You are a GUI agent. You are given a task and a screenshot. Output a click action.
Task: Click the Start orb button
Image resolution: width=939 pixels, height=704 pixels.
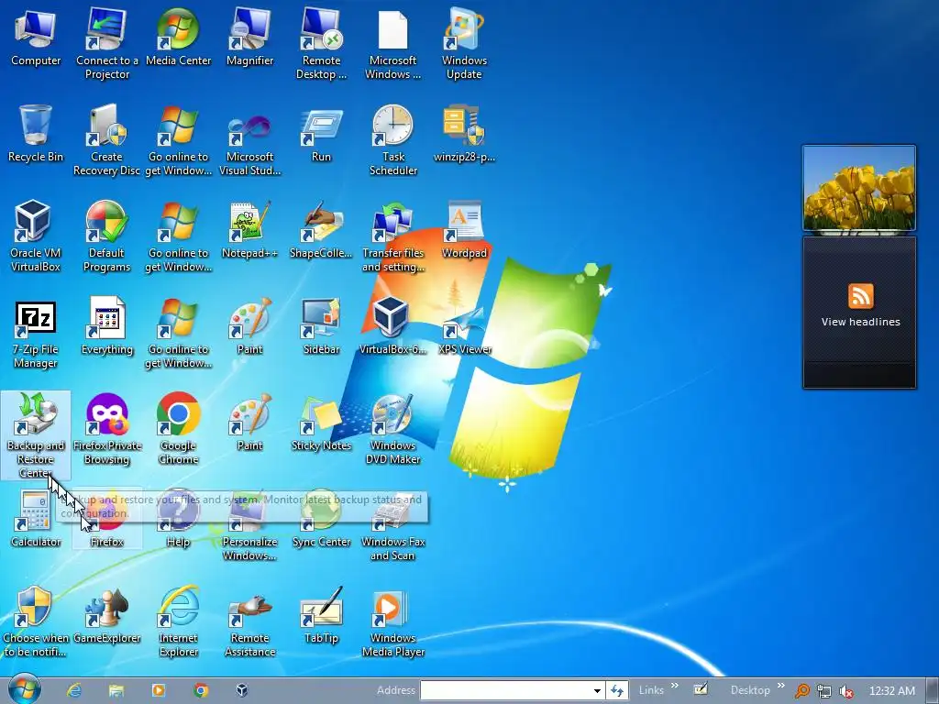click(x=24, y=689)
